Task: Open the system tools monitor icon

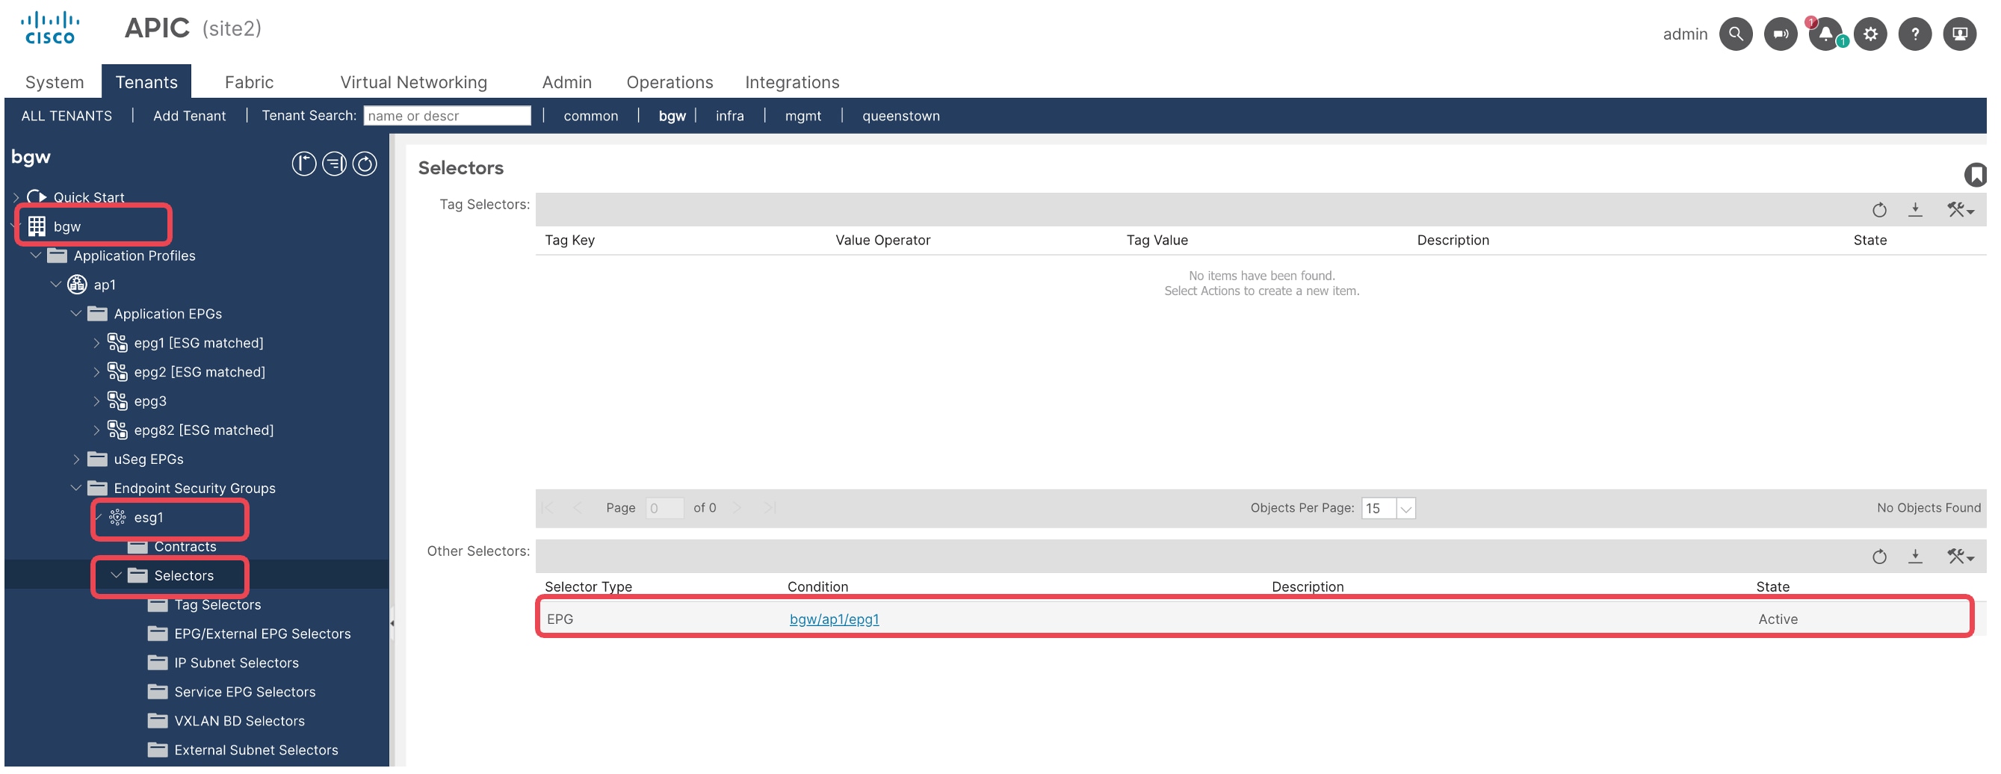Action: pos(1960,34)
